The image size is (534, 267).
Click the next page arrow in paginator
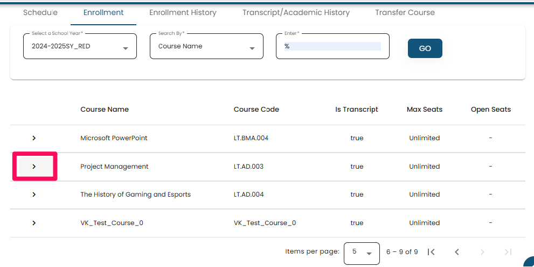[x=482, y=252]
